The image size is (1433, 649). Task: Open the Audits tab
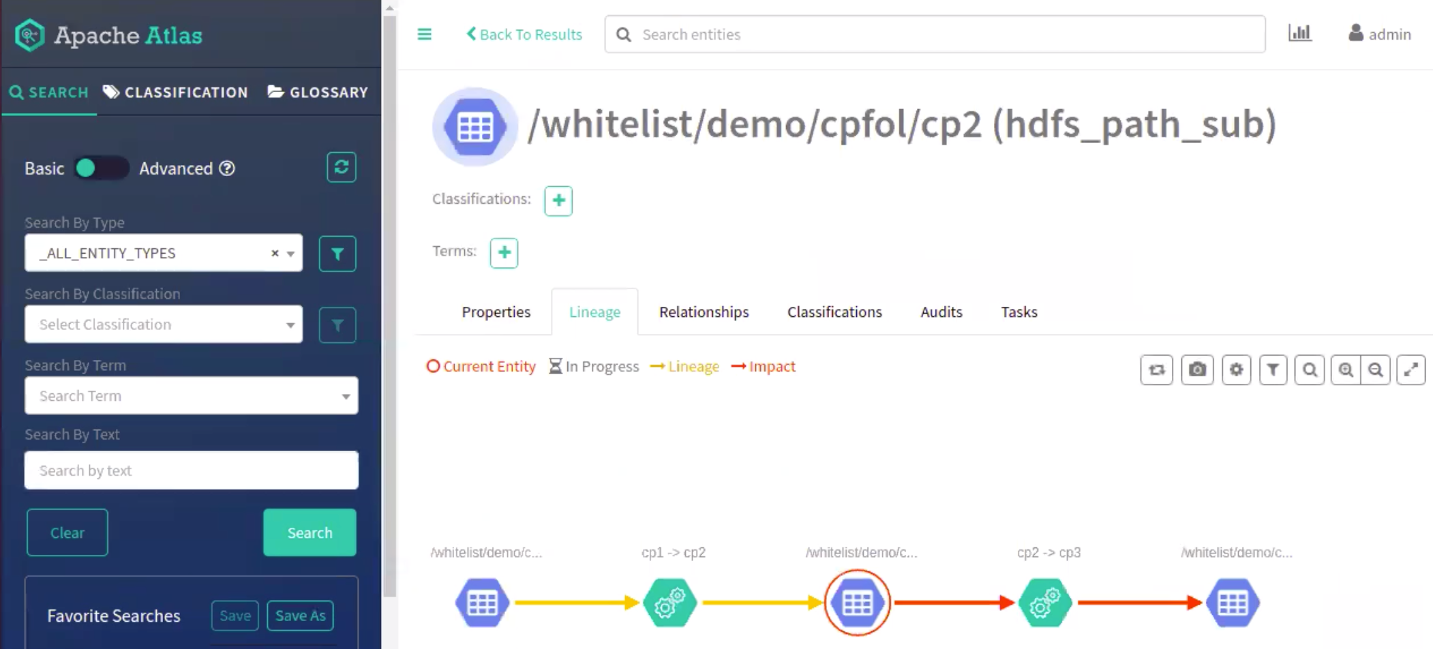coord(941,312)
